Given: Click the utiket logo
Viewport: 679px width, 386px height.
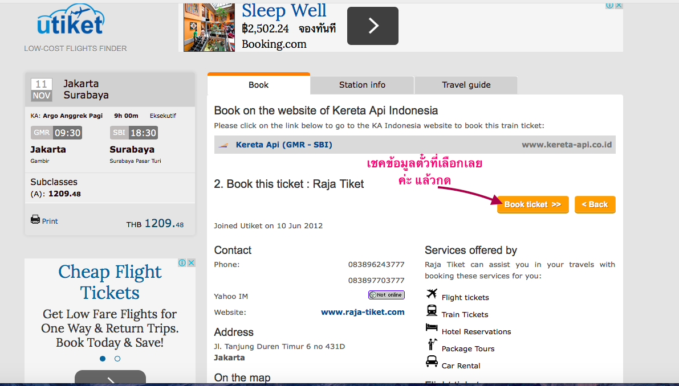Looking at the screenshot, I should (70, 19).
